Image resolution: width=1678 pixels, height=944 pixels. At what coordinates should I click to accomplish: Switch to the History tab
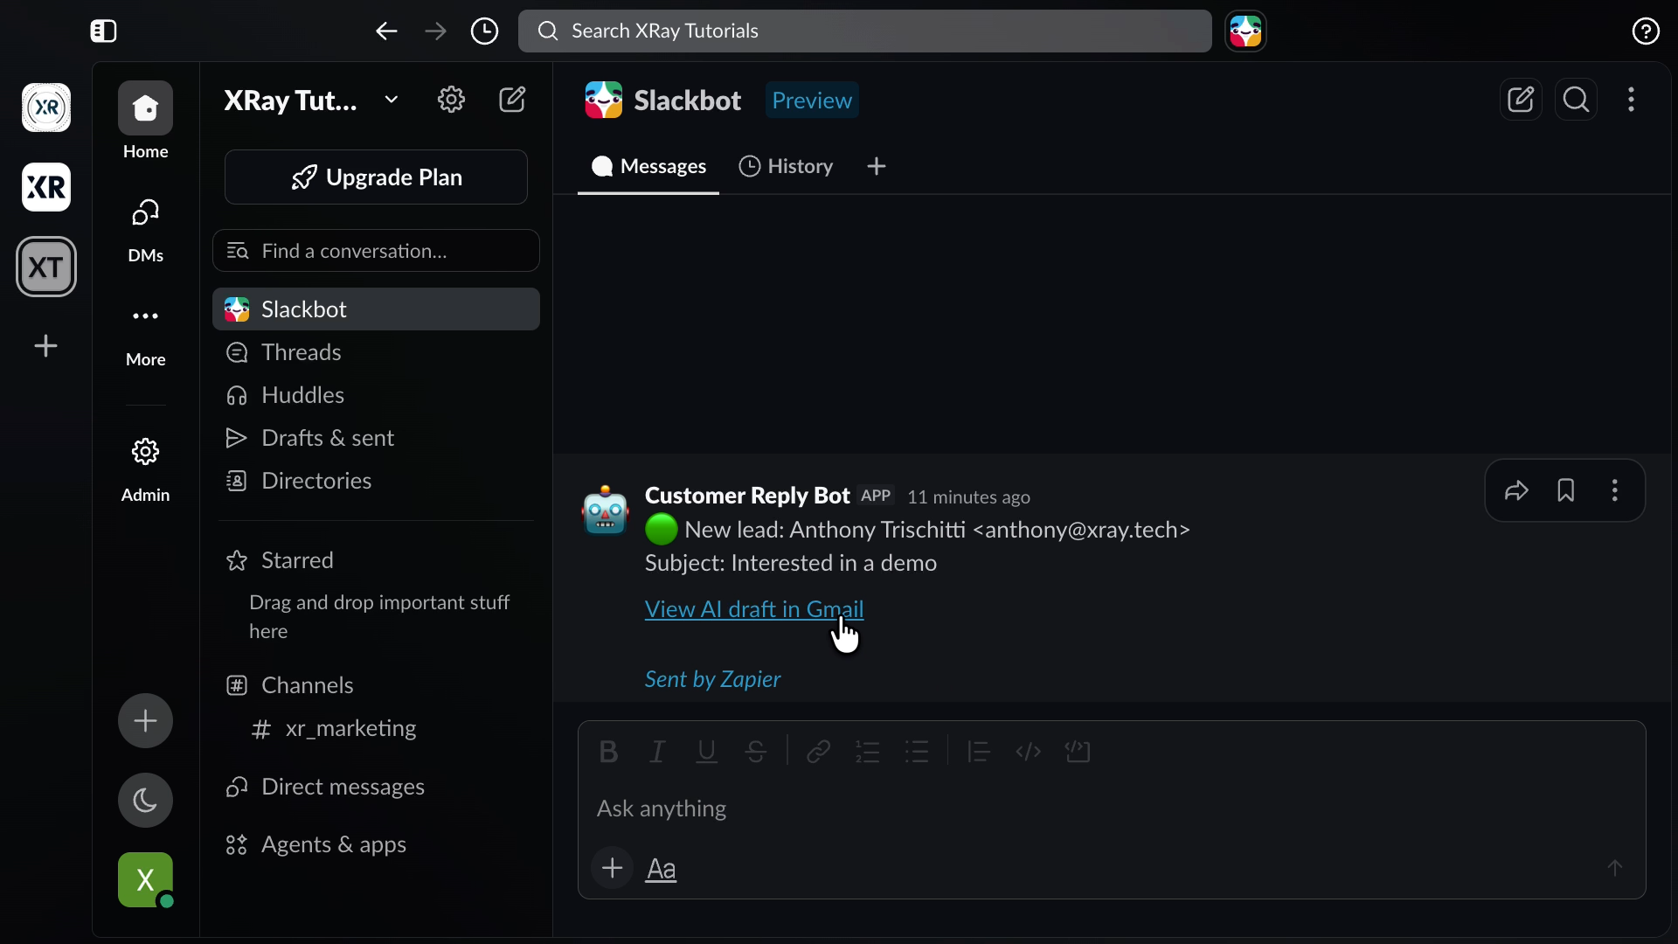[786, 166]
